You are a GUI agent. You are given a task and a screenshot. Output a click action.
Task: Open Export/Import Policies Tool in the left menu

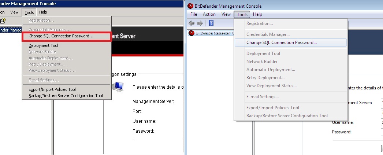click(66, 89)
